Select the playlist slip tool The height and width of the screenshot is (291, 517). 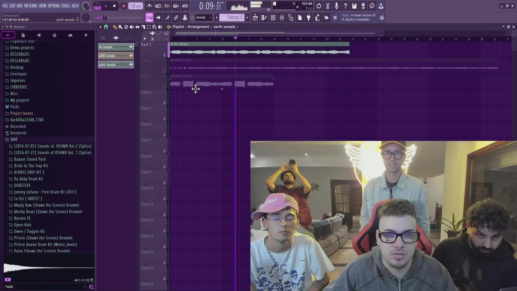pos(137,27)
